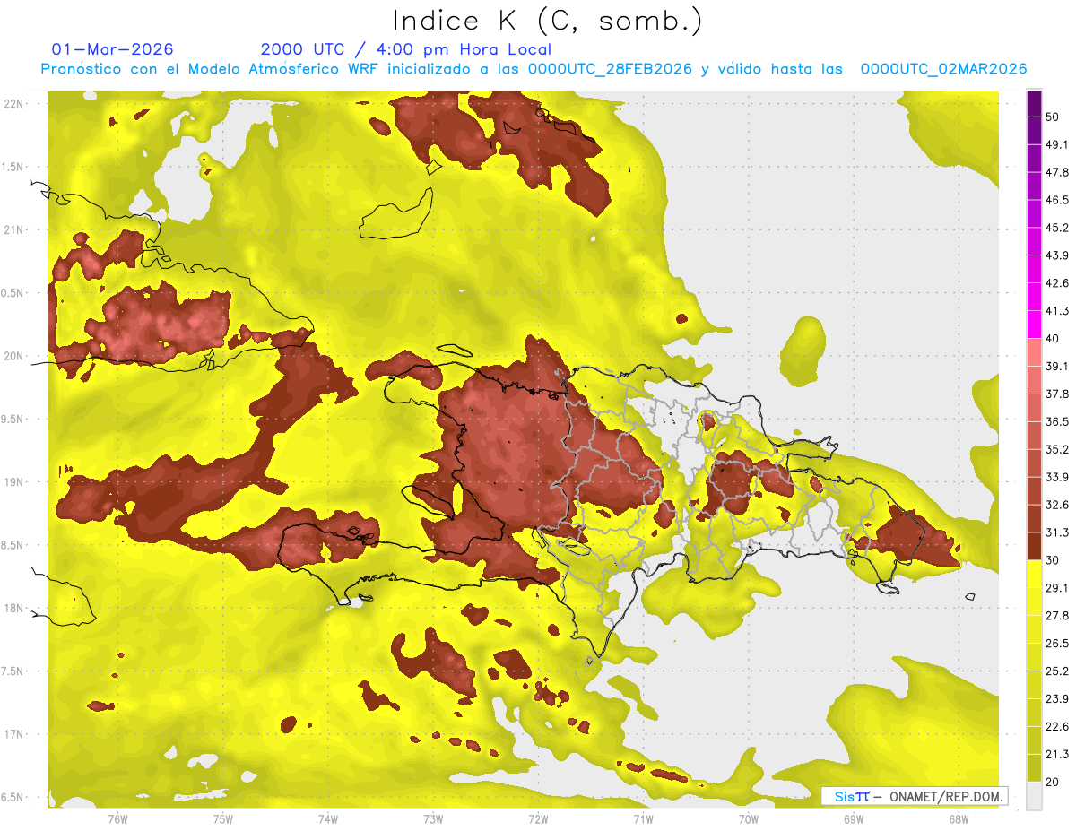Click the WRF model forecast description line
This screenshot has width=1076, height=831.
point(534,69)
